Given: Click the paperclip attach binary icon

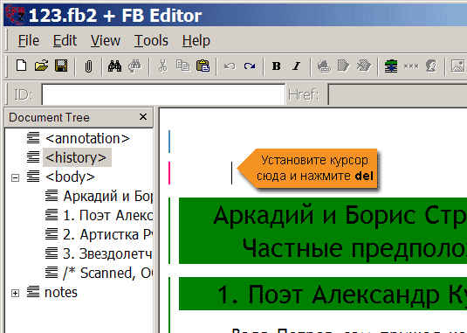Looking at the screenshot, I should pos(88,66).
